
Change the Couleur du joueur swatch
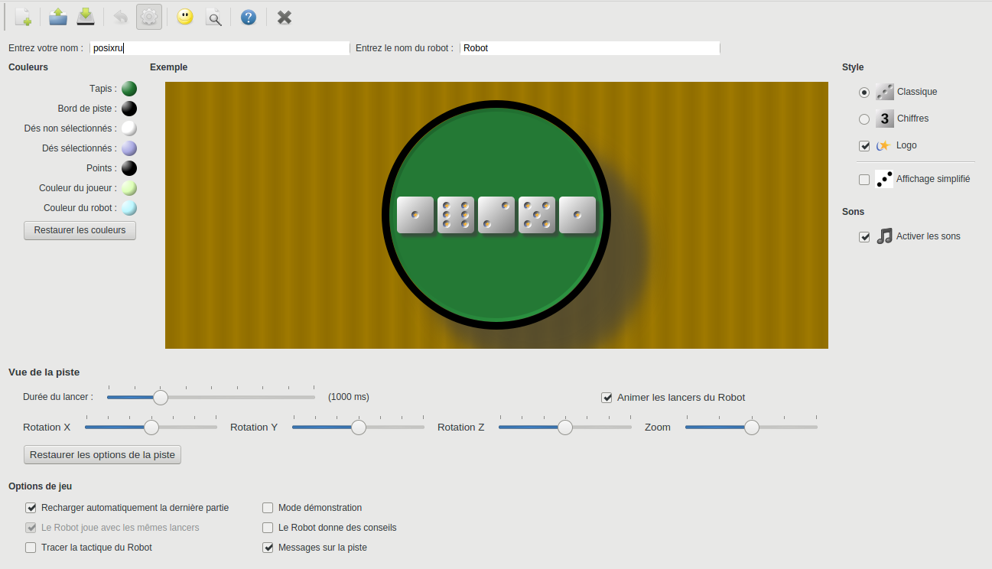point(129,188)
